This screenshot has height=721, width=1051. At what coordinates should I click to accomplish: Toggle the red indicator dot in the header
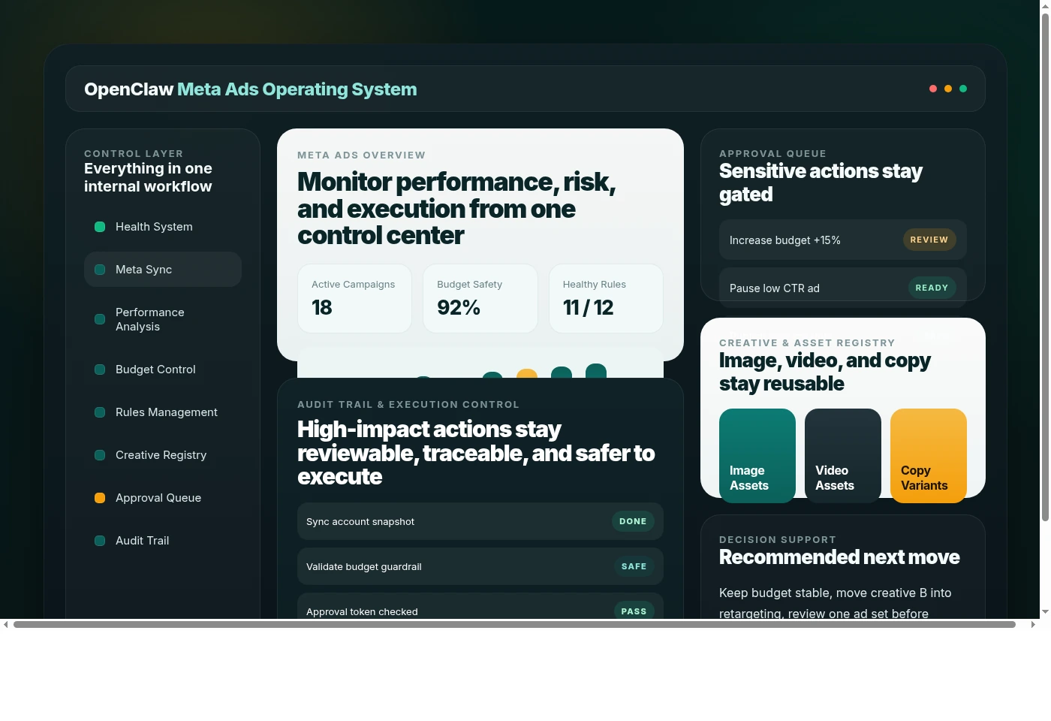point(933,89)
